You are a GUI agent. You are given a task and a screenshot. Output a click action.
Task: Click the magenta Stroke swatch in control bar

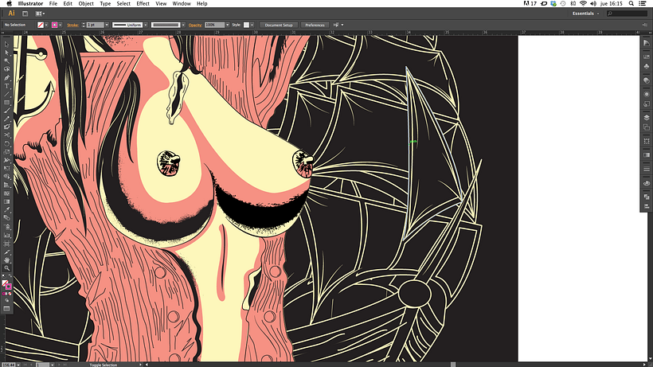(x=55, y=25)
